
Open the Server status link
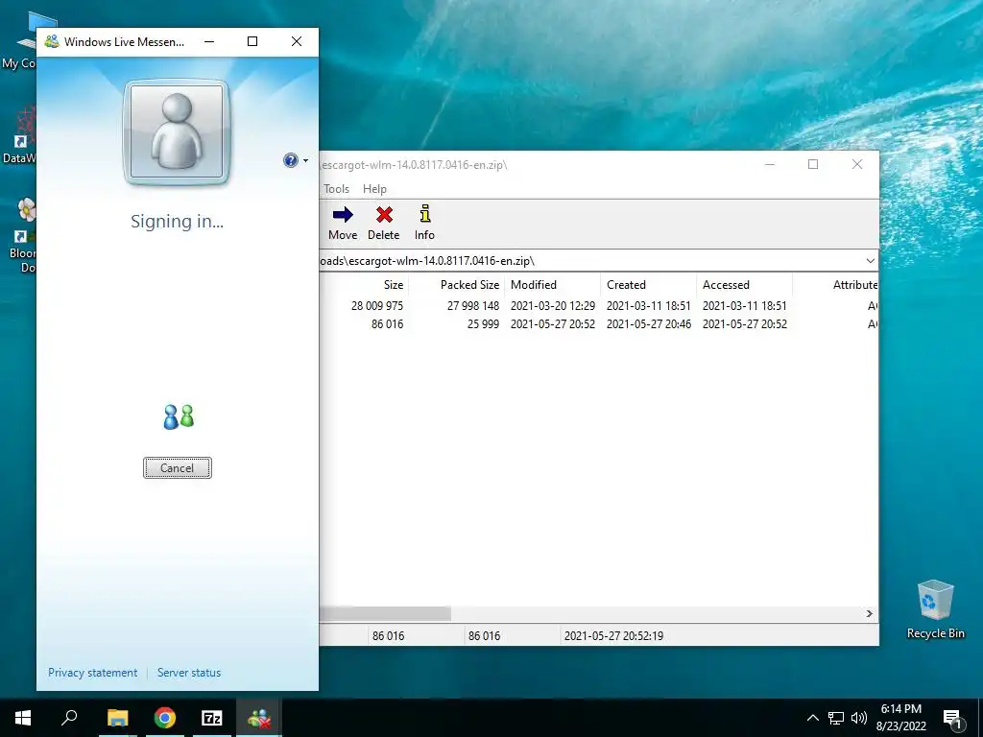coord(189,673)
